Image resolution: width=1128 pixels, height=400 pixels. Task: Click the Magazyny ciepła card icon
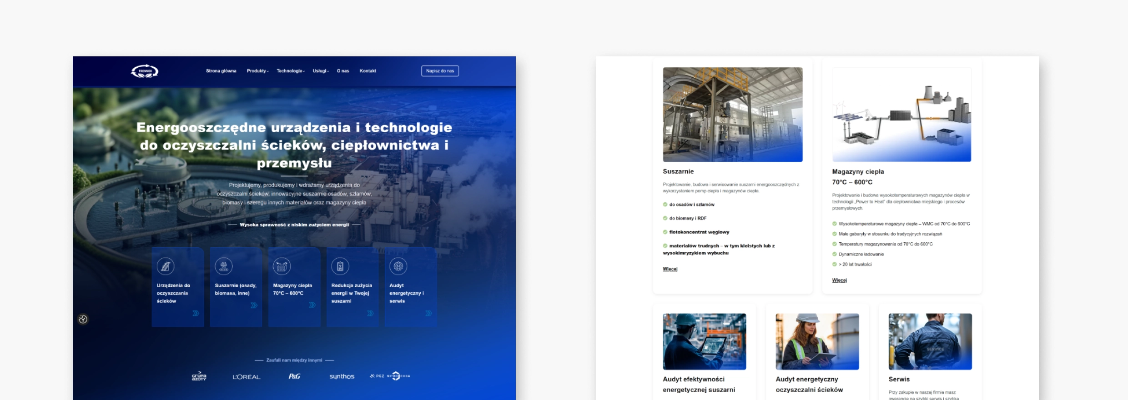[282, 266]
